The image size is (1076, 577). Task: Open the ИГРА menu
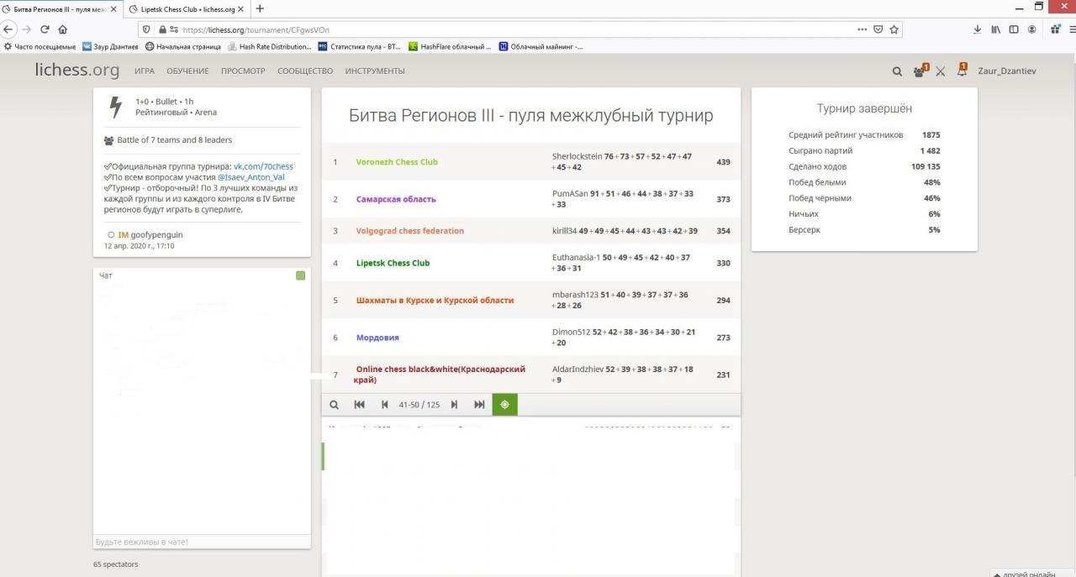coord(145,71)
